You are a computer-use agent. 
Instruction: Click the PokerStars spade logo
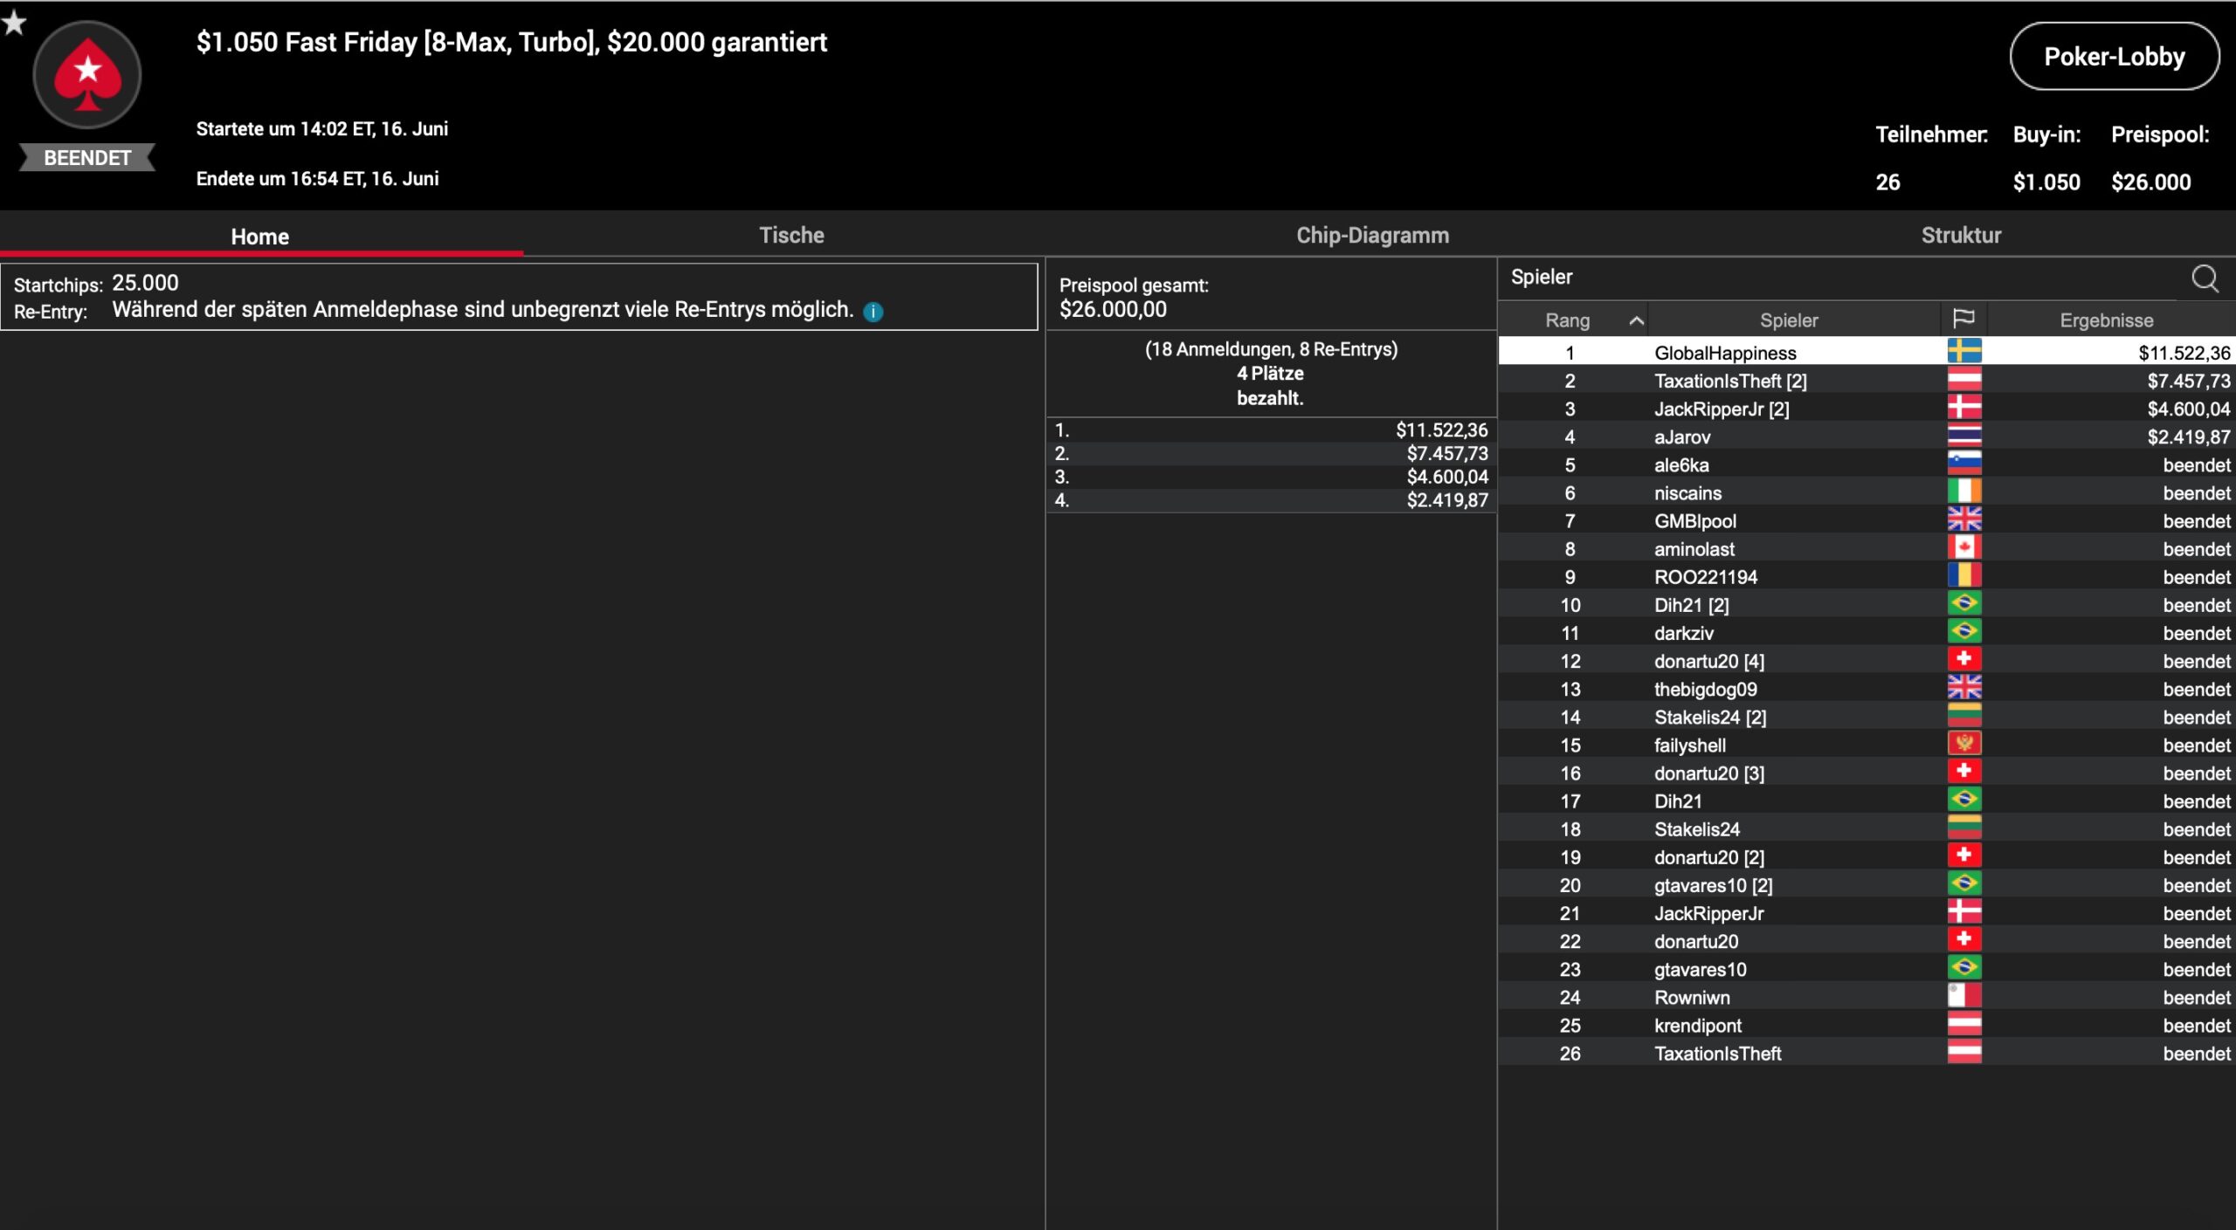pyautogui.click(x=87, y=75)
